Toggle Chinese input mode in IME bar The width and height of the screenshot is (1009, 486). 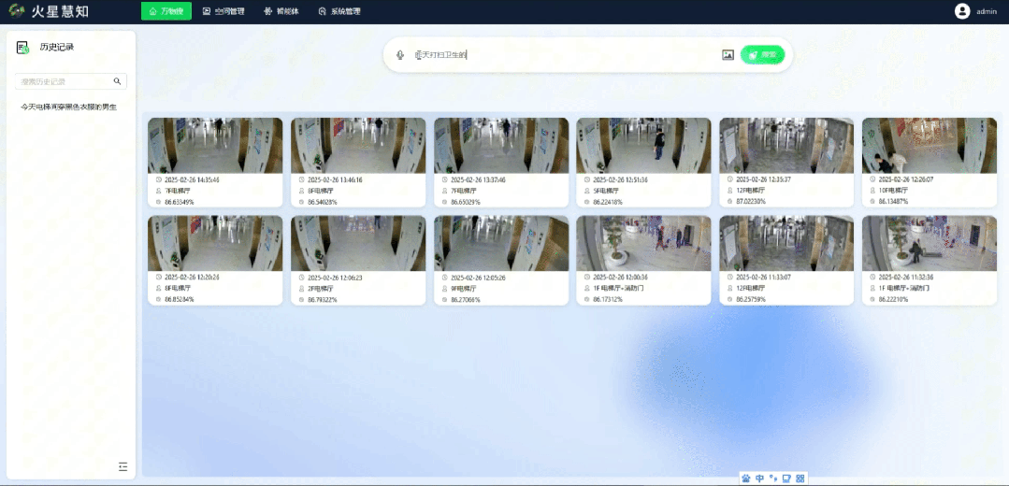click(760, 479)
